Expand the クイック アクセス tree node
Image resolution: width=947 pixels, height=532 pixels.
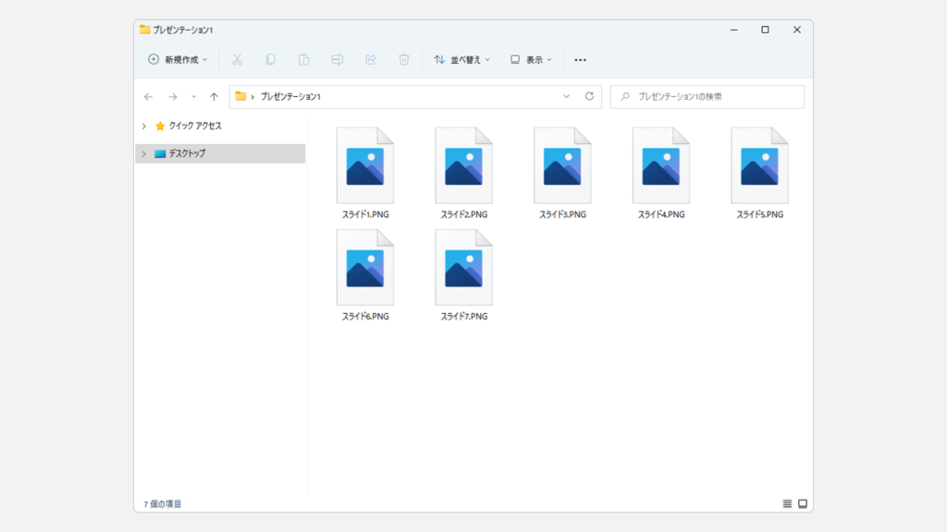click(143, 126)
